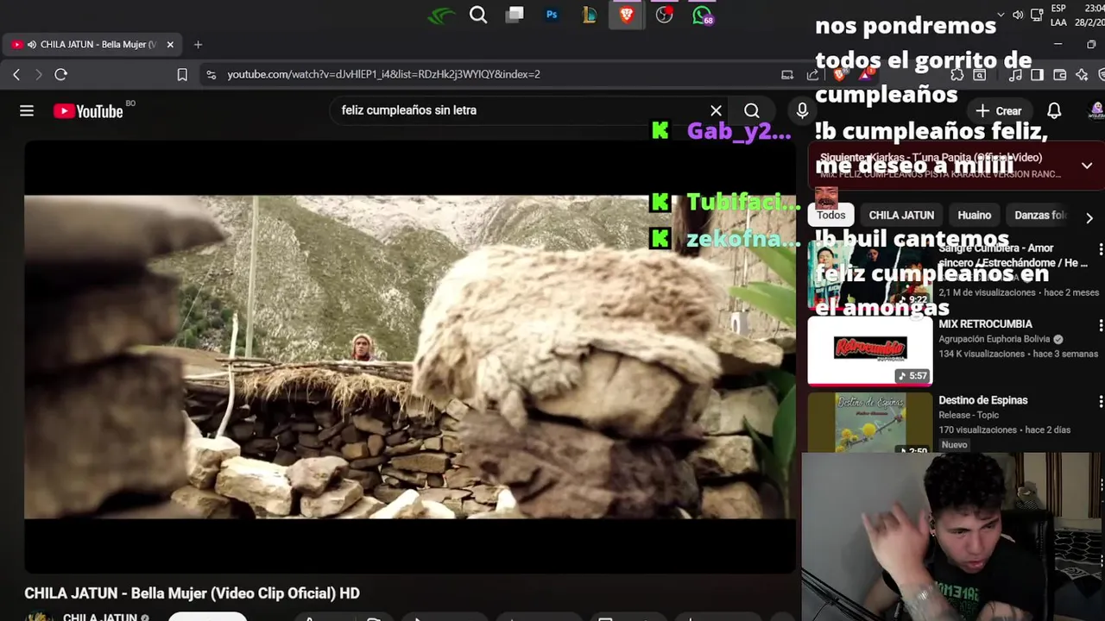Share this page from address bar

tap(812, 74)
